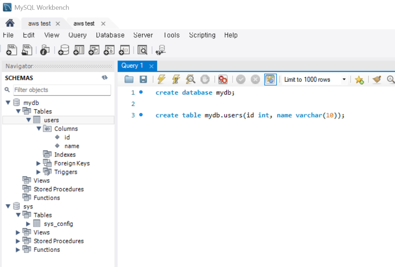This screenshot has height=267, width=395.
Task: Select the id column
Action: 67,137
